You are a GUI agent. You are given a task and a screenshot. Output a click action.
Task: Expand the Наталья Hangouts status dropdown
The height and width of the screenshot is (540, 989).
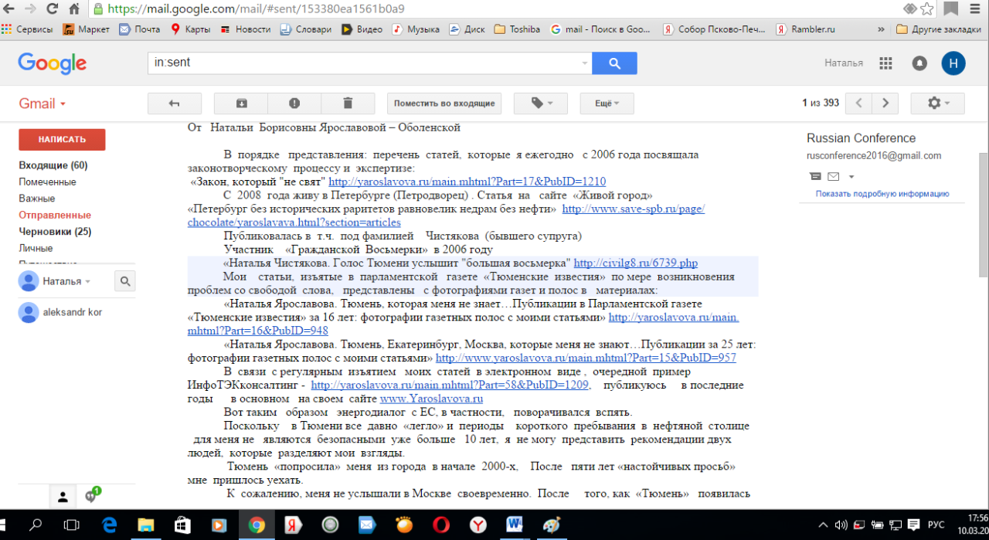pos(87,281)
